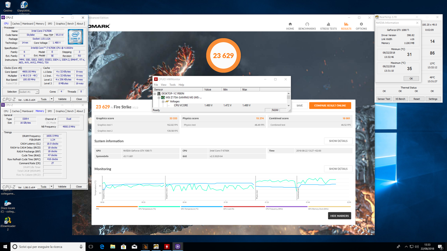Open 3DMark Home page icon
The width and height of the screenshot is (447, 251).
[x=290, y=24]
